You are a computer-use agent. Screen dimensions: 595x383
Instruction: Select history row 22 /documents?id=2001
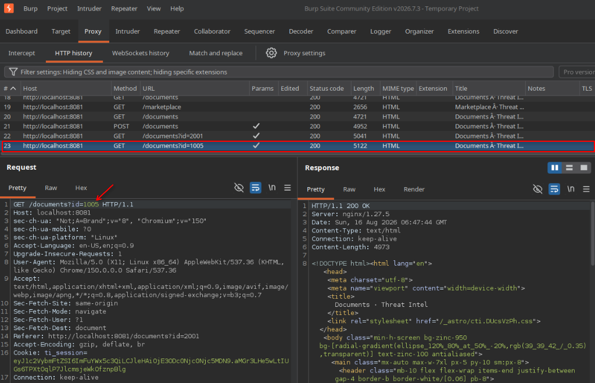[x=297, y=136]
